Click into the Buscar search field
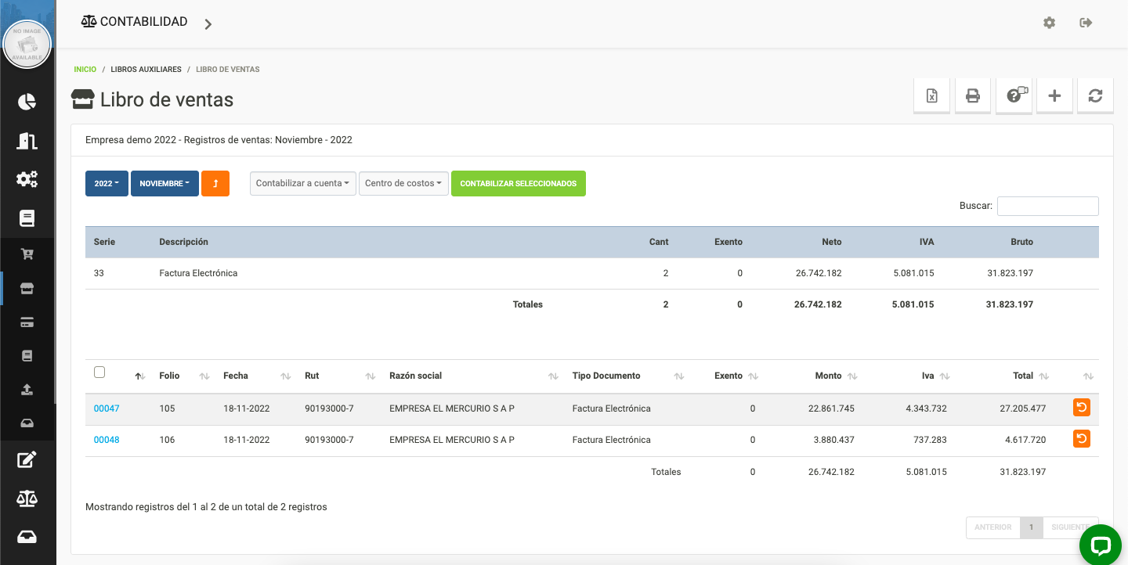This screenshot has width=1128, height=565. (x=1048, y=206)
